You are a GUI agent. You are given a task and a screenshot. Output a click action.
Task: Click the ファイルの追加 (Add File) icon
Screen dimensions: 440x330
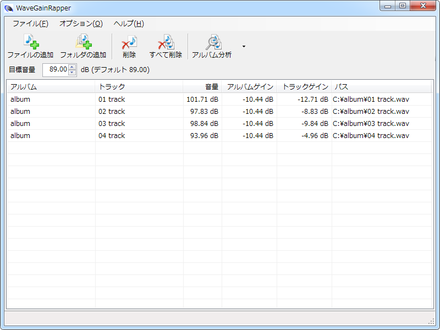coord(30,42)
